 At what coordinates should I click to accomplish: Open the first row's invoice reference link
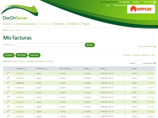(x=20, y=73)
